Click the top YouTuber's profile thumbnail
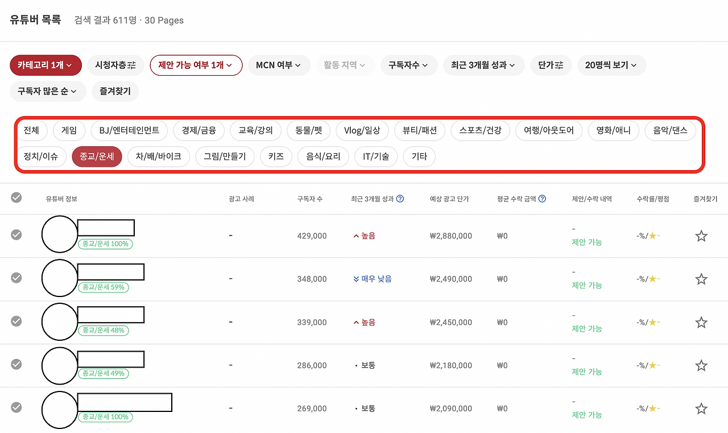Viewport: 728px width, 433px height. [x=59, y=233]
